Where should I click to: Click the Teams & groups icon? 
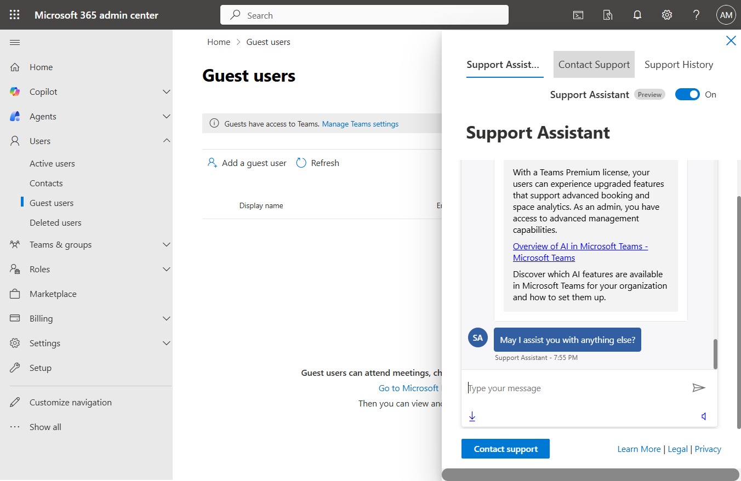[15, 244]
